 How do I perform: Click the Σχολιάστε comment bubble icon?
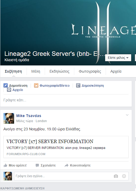click(x=37, y=165)
